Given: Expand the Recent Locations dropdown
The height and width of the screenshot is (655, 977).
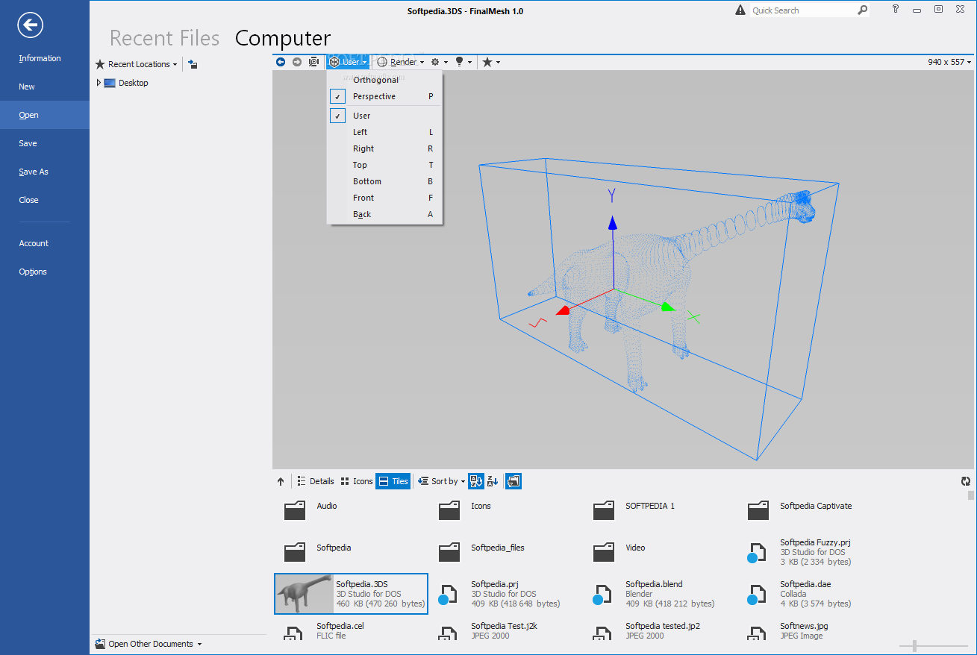Looking at the screenshot, I should 137,64.
